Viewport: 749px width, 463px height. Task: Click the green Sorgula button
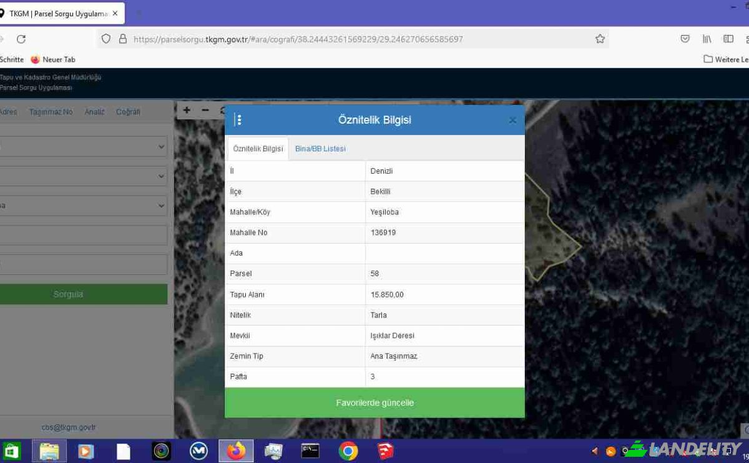(x=84, y=294)
